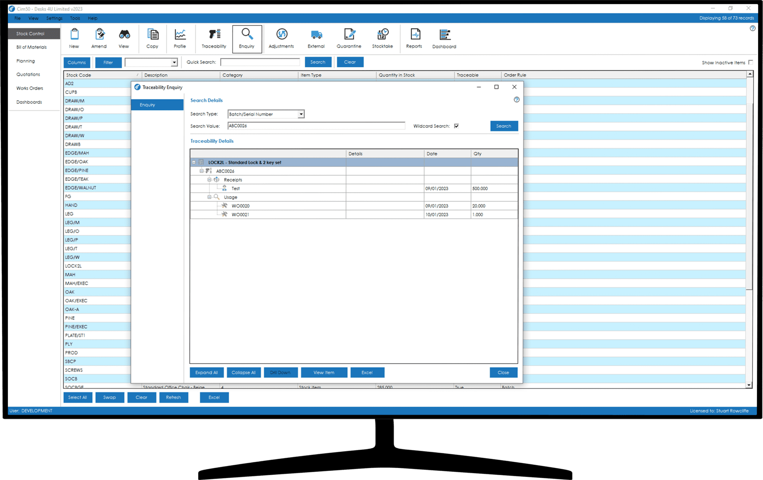Image resolution: width=763 pixels, height=480 pixels.
Task: Launch Reports from the toolbar
Action: tap(414, 37)
